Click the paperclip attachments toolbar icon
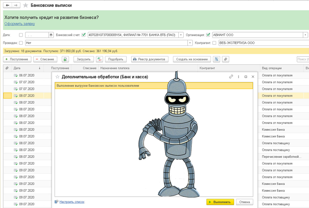This screenshot has height=208, width=309. coord(226,59)
